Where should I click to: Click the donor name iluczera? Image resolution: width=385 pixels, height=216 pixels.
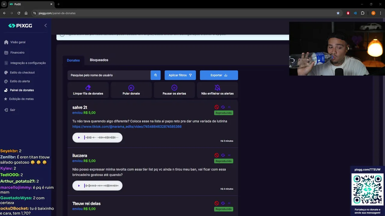tap(80, 155)
